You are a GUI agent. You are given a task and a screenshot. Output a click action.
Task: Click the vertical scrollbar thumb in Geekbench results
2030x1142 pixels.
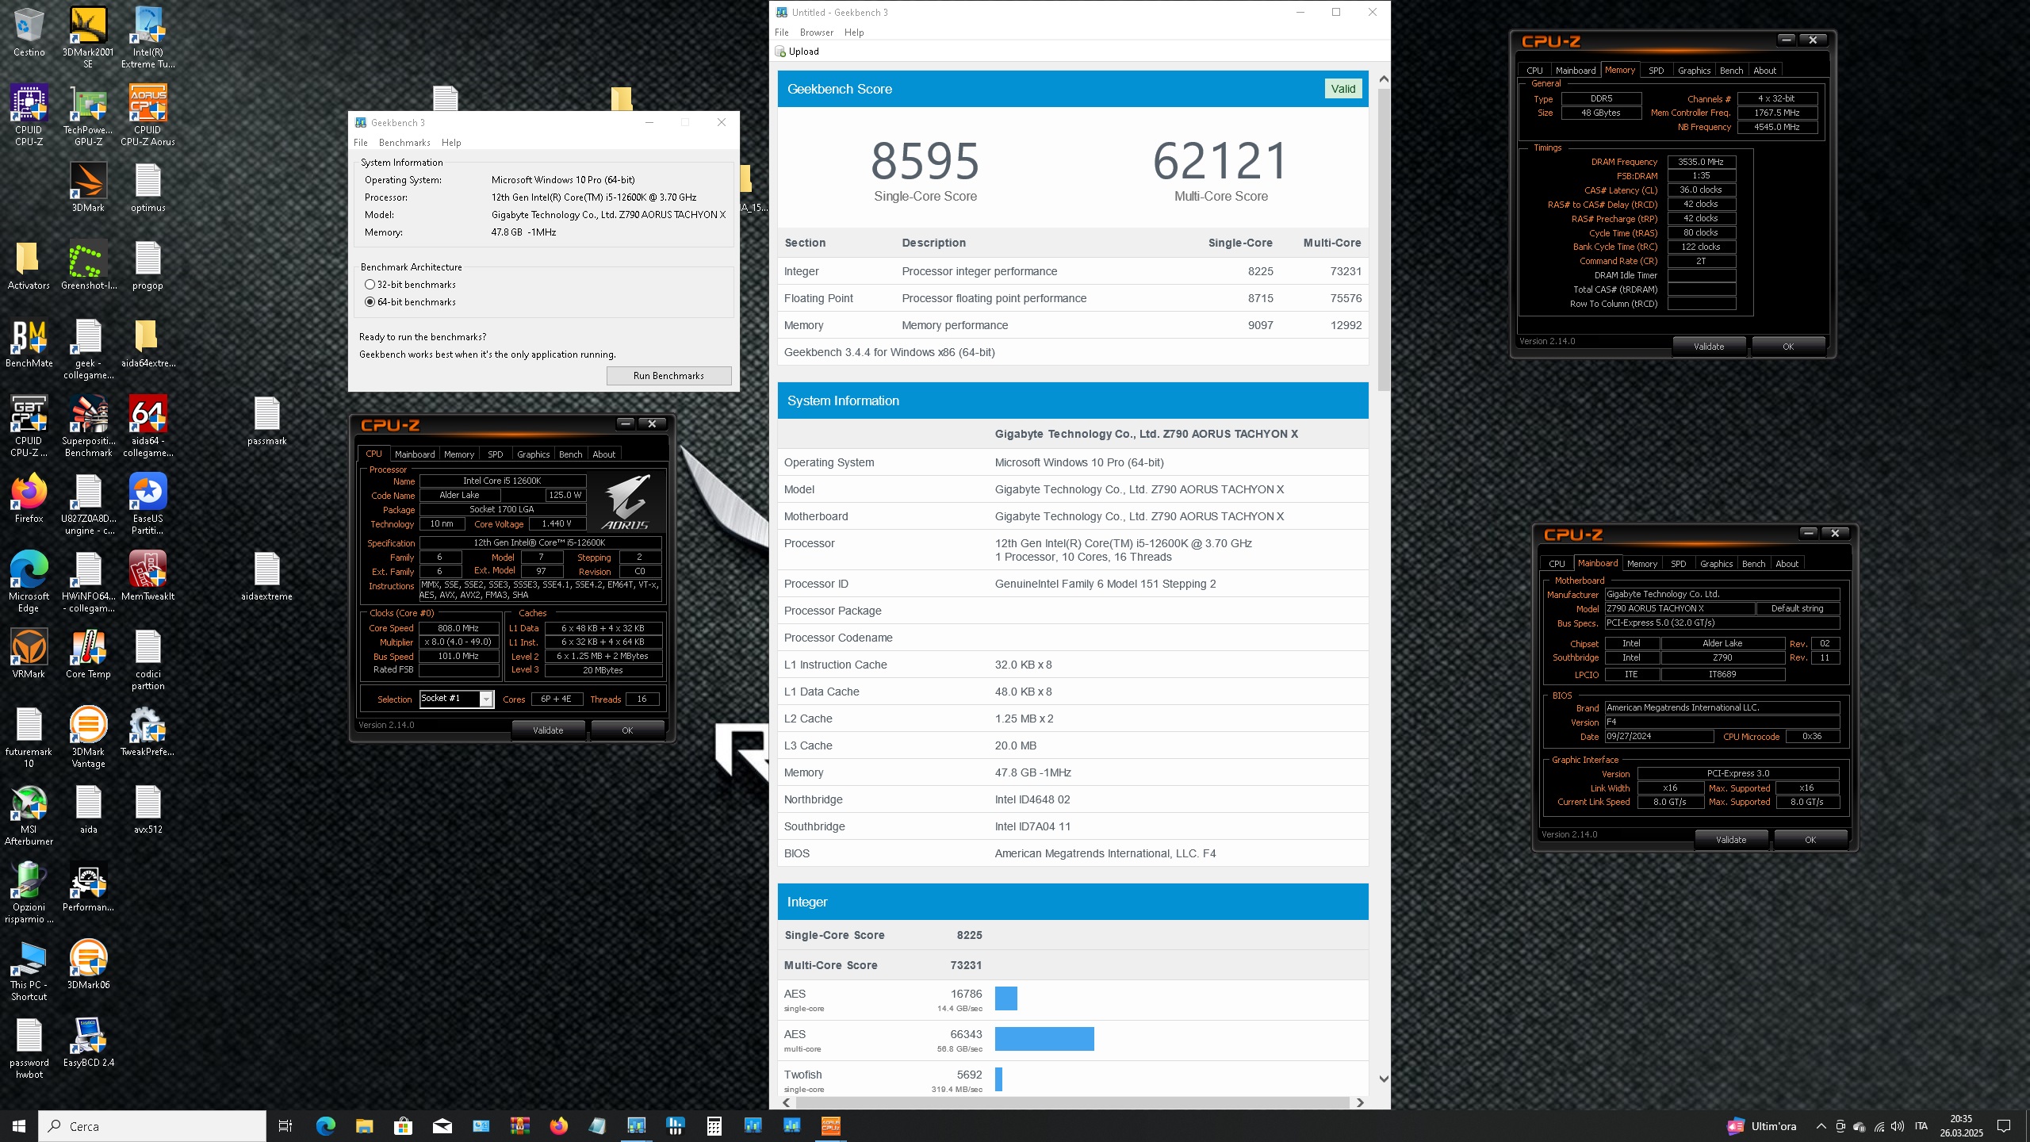pos(1384,238)
